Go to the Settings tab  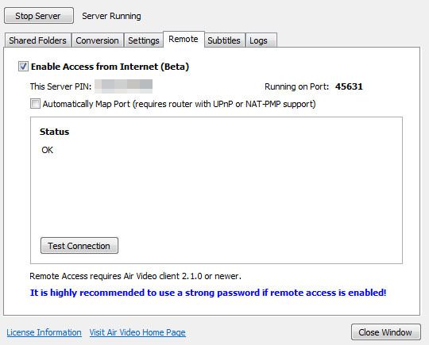[143, 40]
